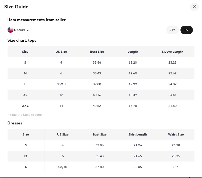Select the XXL size row label

(25, 106)
